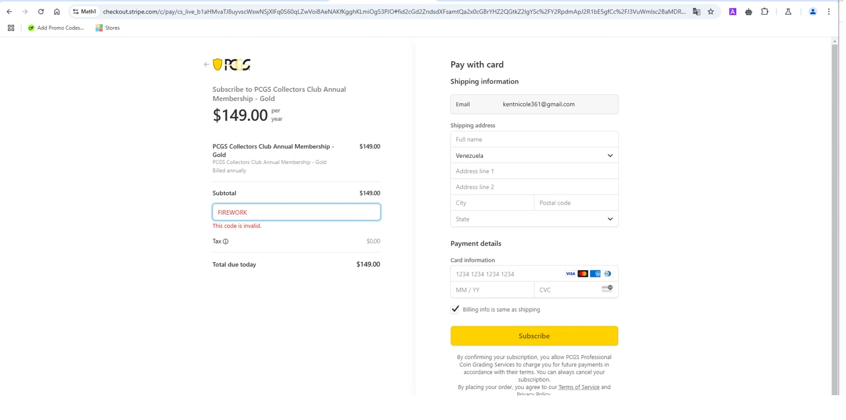Click the CVC card hint icon

click(607, 289)
